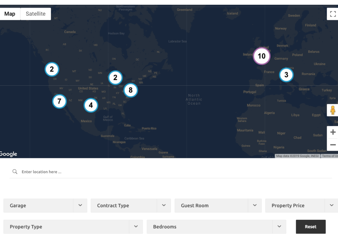Viewport: 338px width, 239px height.
Task: Expand the Property Type dropdown
Action: point(73,227)
